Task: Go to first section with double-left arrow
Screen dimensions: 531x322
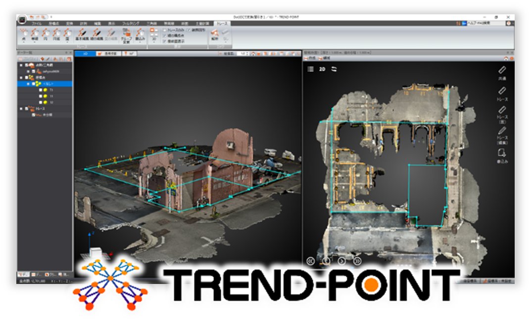Action: [x=310, y=261]
